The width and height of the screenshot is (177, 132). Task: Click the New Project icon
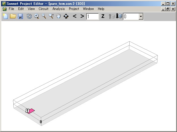(x=5, y=16)
